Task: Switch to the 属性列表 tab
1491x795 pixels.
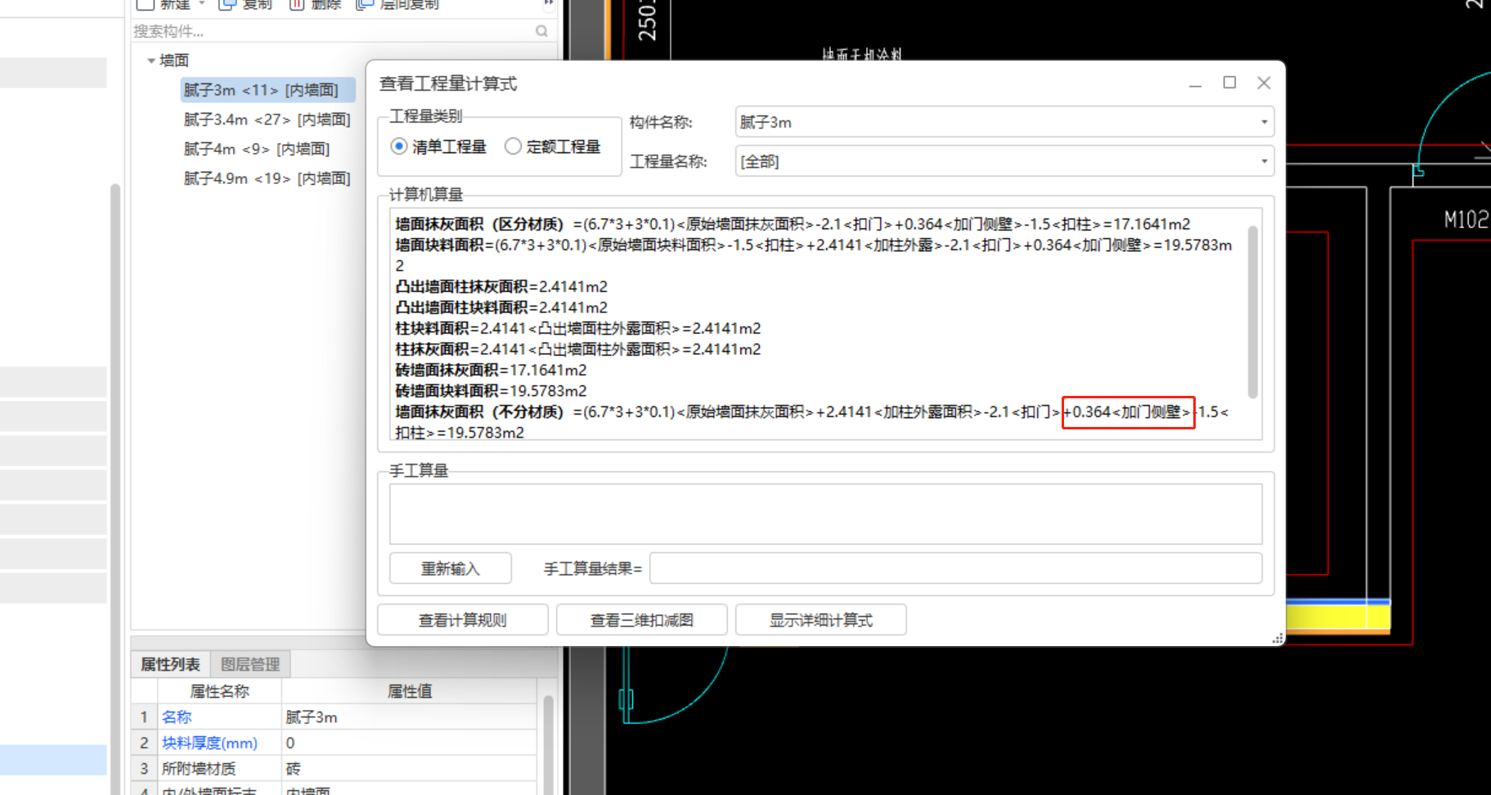Action: pyautogui.click(x=170, y=664)
